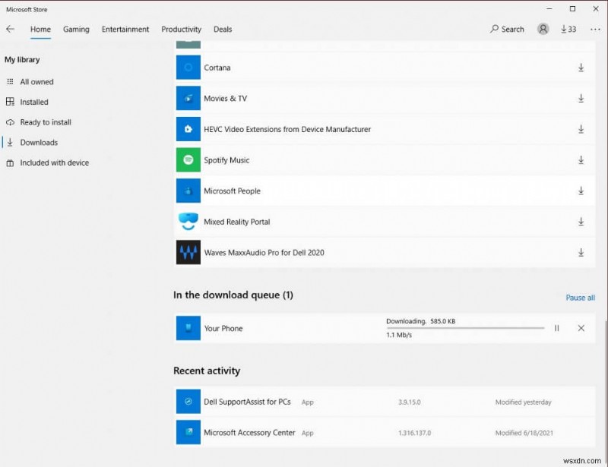Click the Pause all link

(x=580, y=297)
